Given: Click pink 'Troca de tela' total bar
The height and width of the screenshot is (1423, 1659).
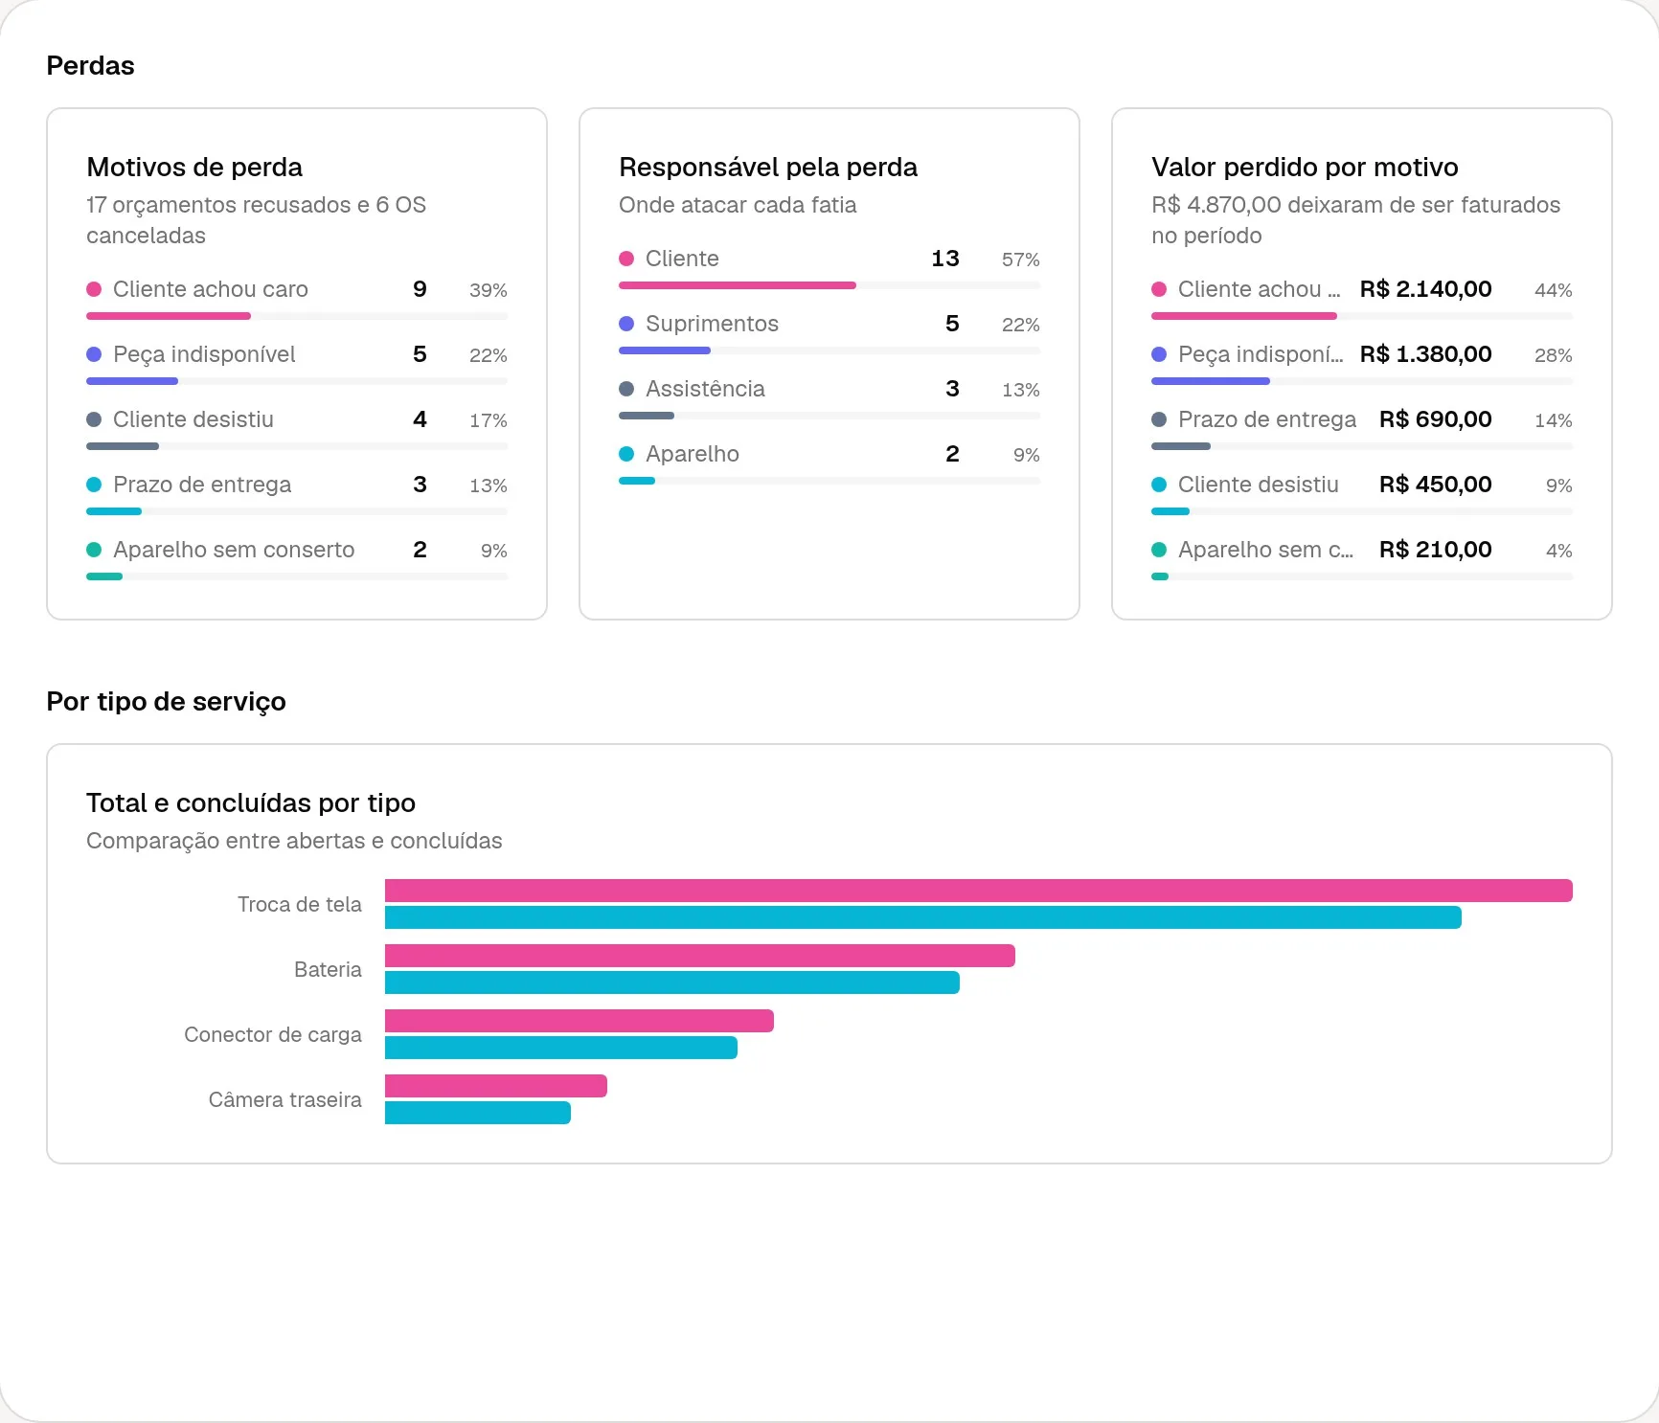Looking at the screenshot, I should pos(979,891).
